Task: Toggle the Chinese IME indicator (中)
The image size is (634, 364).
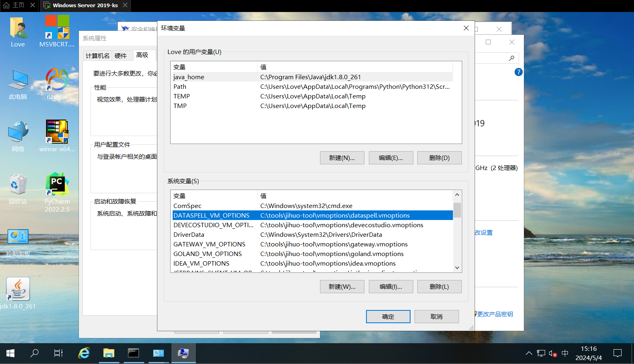Action: coord(565,353)
